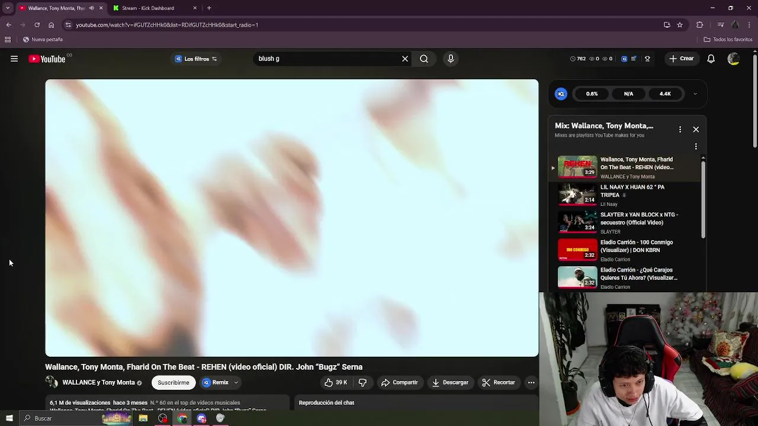This screenshot has height=426, width=758.
Task: Go to browser home page
Action: click(x=52, y=25)
